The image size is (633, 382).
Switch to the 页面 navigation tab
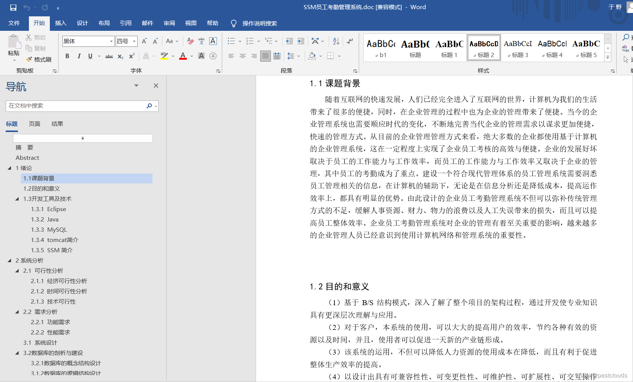coord(34,124)
